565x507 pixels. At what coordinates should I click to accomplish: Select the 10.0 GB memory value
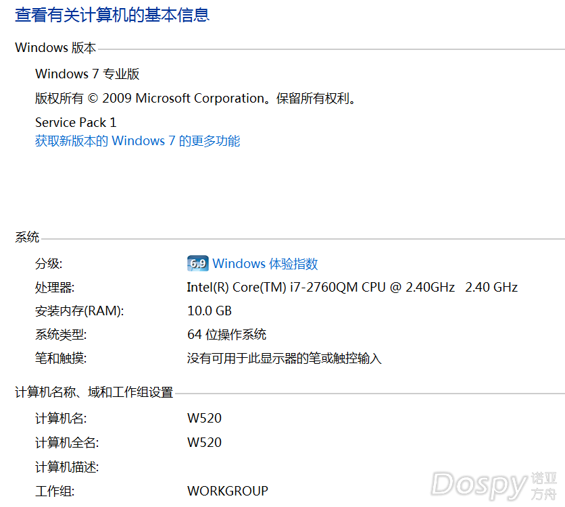pyautogui.click(x=209, y=311)
